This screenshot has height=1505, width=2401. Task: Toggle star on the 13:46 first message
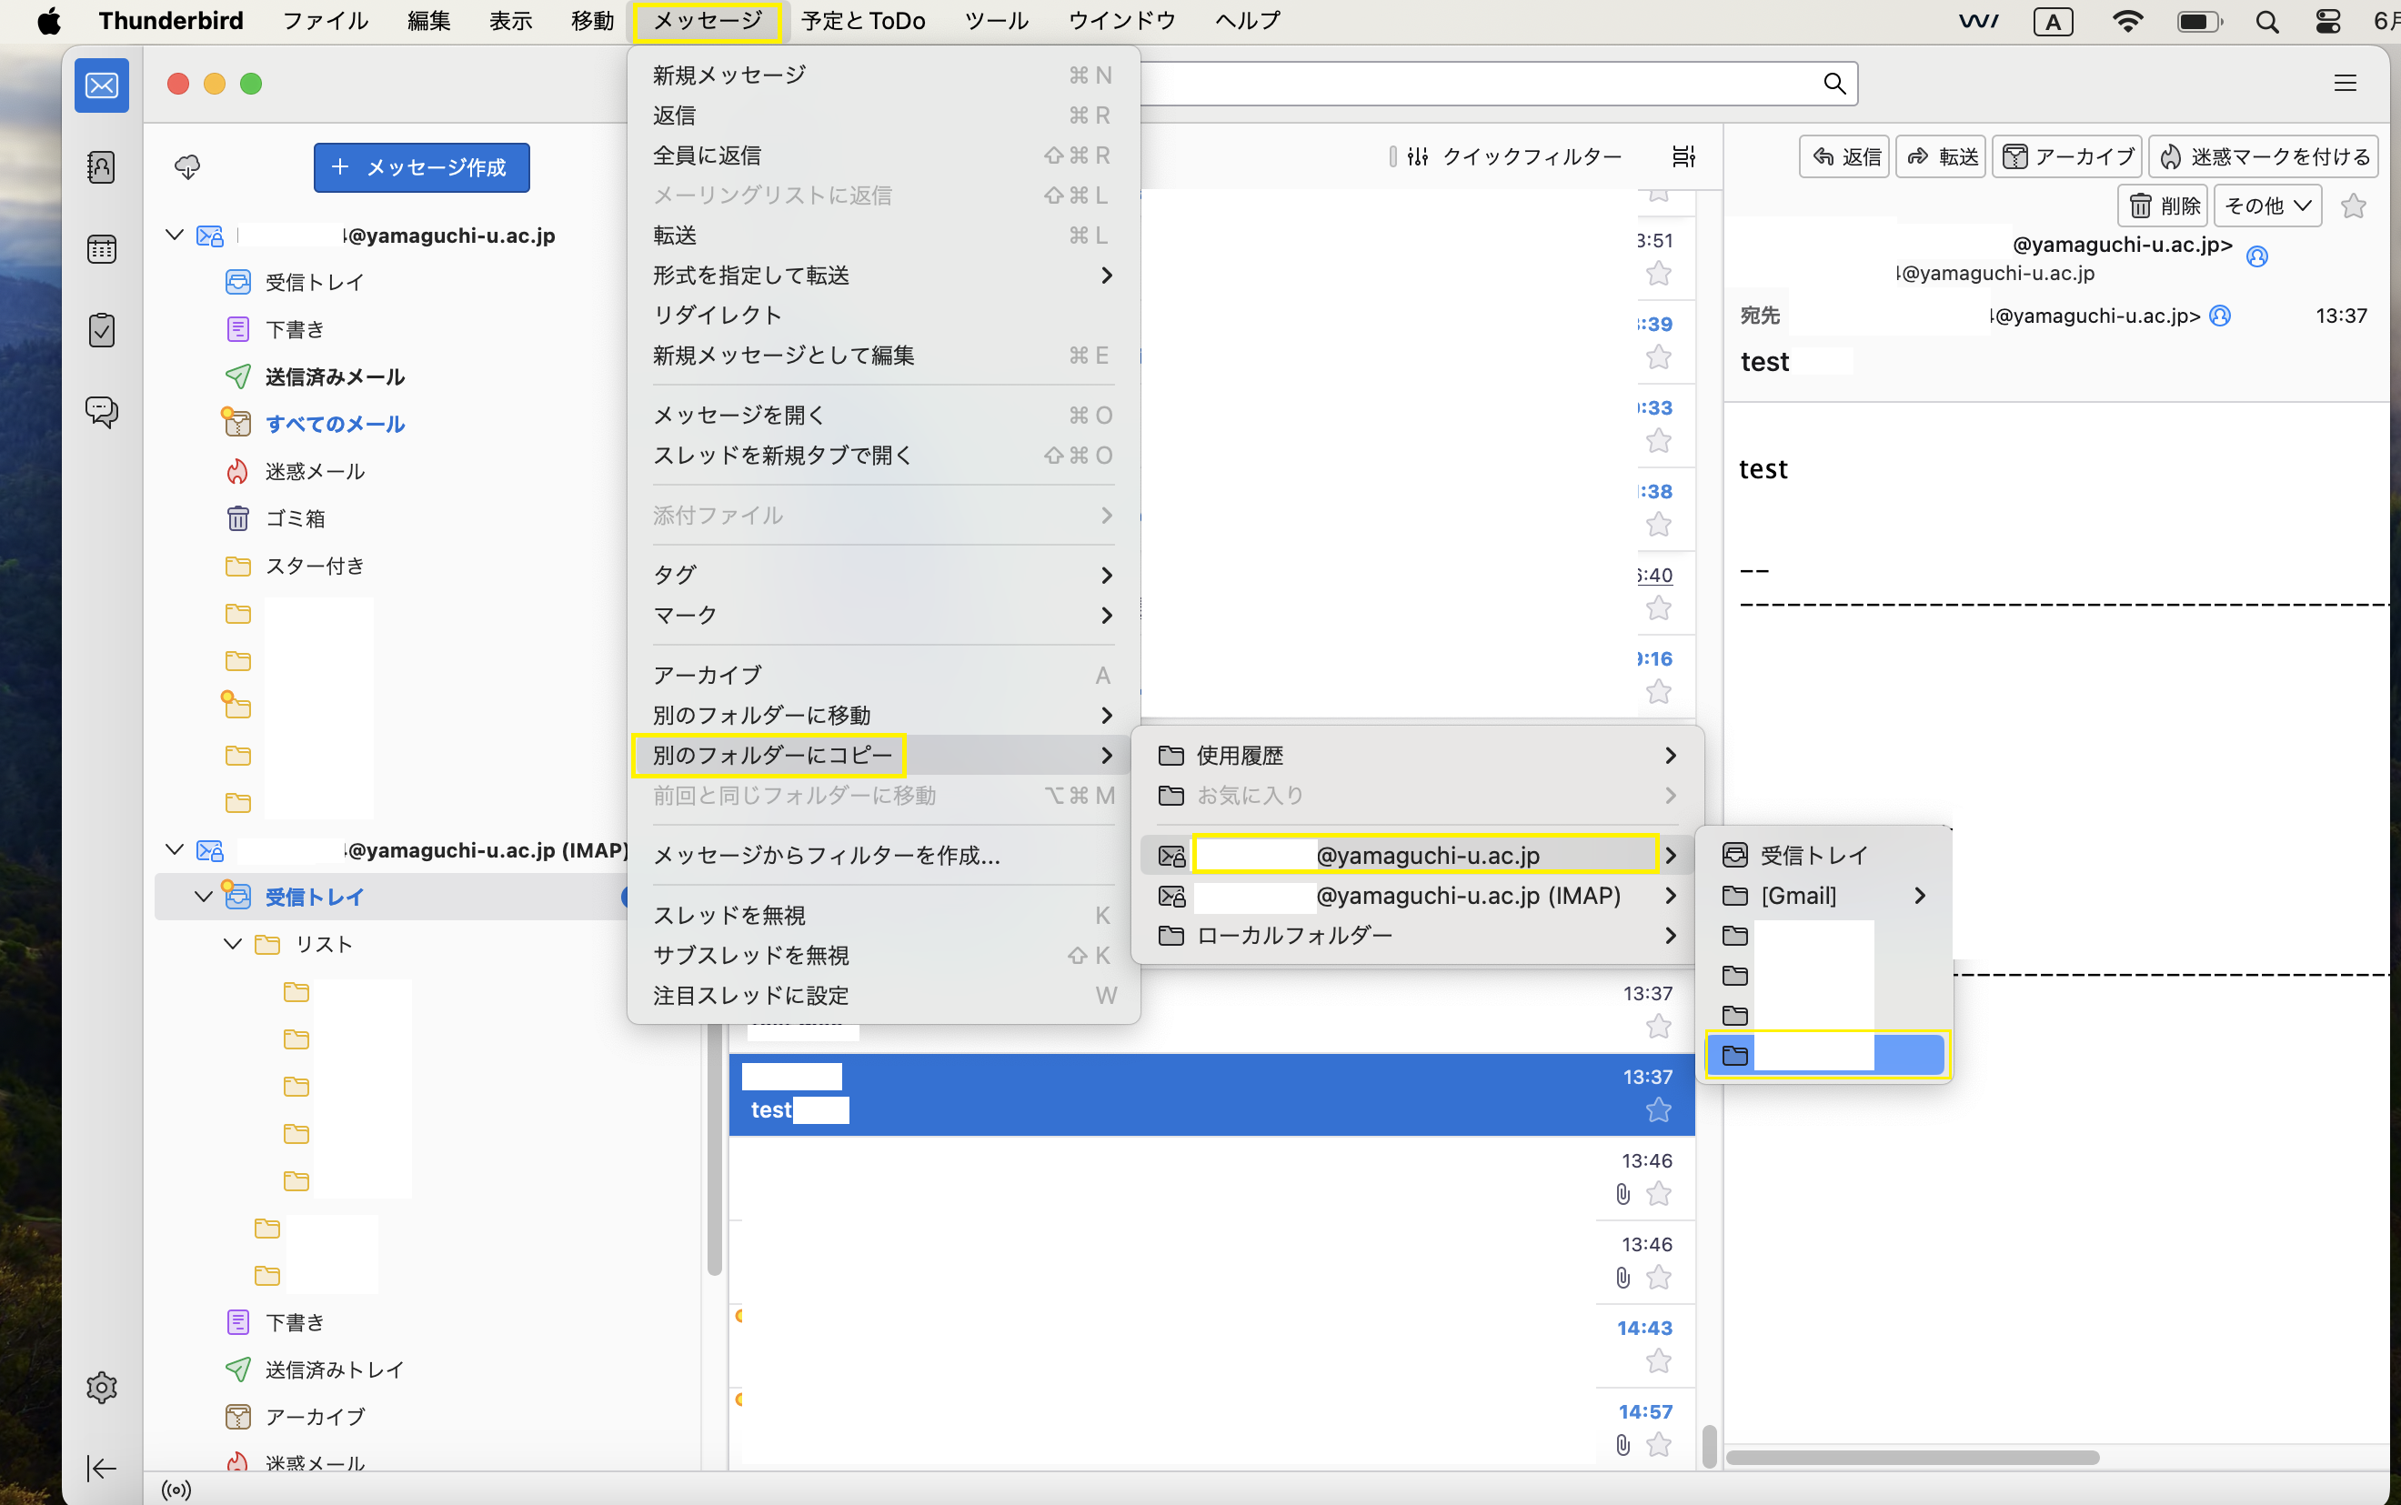point(1658,1193)
